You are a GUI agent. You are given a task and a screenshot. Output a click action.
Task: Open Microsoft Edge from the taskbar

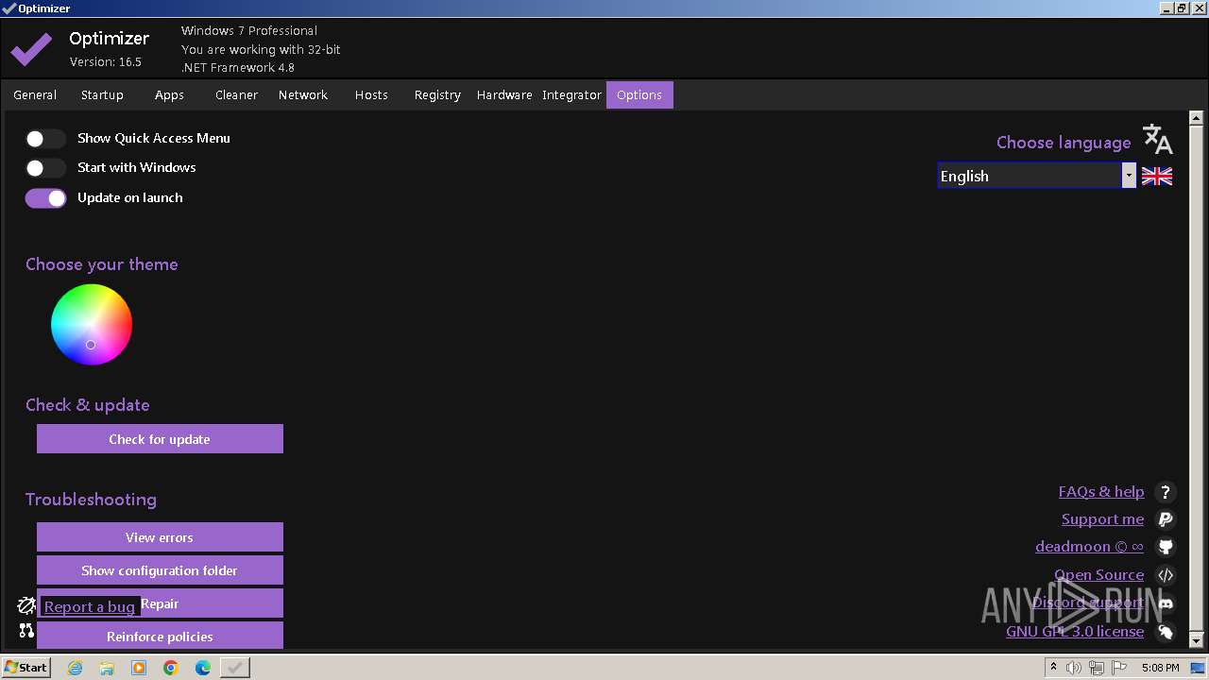click(x=203, y=668)
